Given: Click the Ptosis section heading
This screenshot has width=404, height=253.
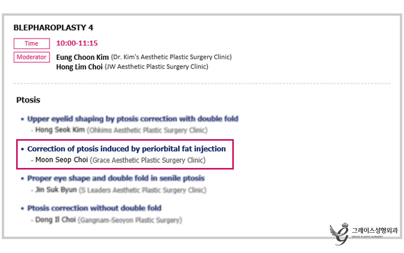Looking at the screenshot, I should coord(28,100).
